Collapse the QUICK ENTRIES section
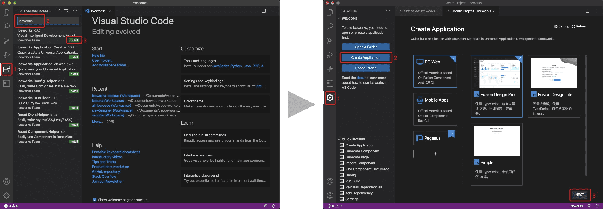This screenshot has height=209, width=603. [339, 139]
